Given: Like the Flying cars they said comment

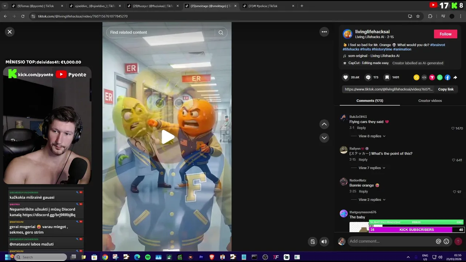Looking at the screenshot, I should pos(453,128).
